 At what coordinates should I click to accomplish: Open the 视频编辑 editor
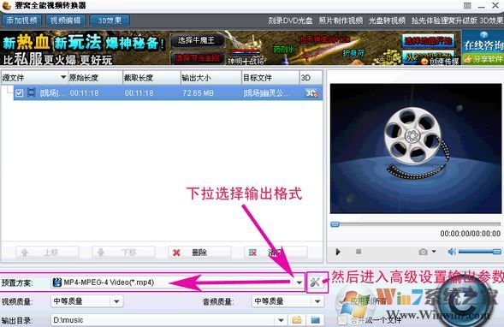coord(66,21)
